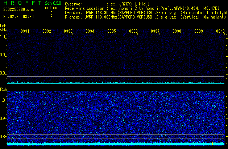Image resolution: width=228 pixels, height=149 pixels.
Task: Click the 0332 time marker
Action: pos(47,31)
